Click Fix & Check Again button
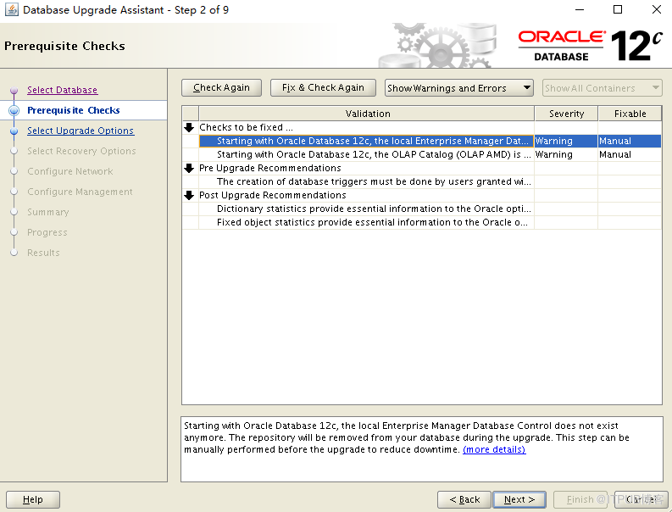This screenshot has width=672, height=512. [x=323, y=87]
